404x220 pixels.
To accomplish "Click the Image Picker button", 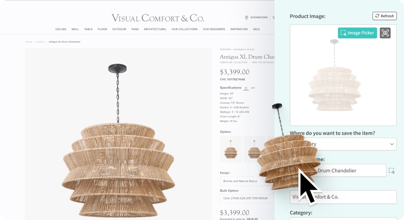I will tap(357, 33).
